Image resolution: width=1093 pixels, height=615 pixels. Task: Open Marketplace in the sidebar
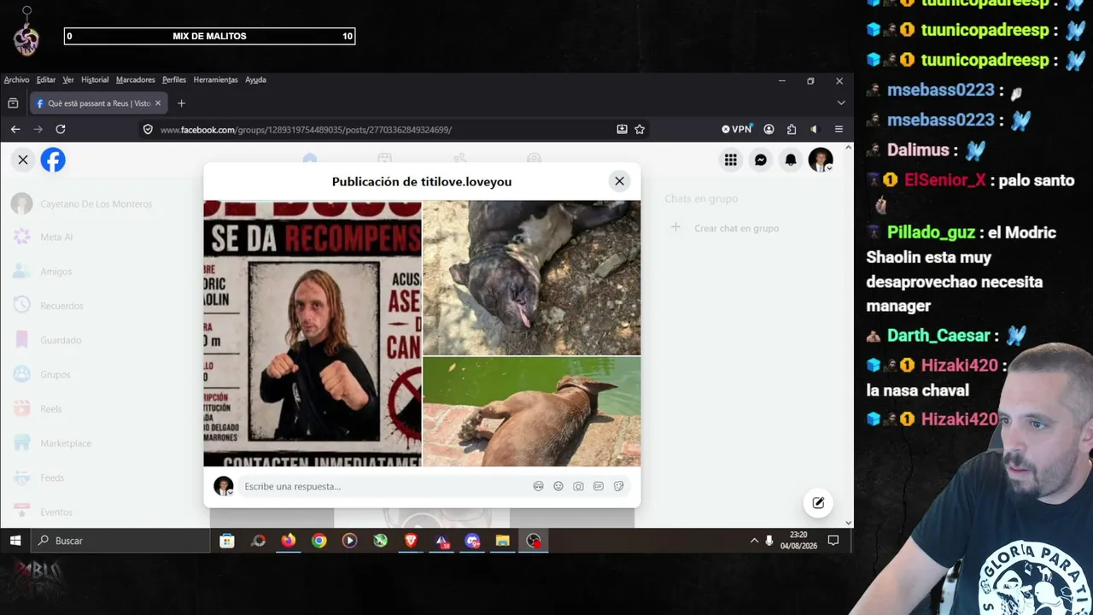pos(53,443)
